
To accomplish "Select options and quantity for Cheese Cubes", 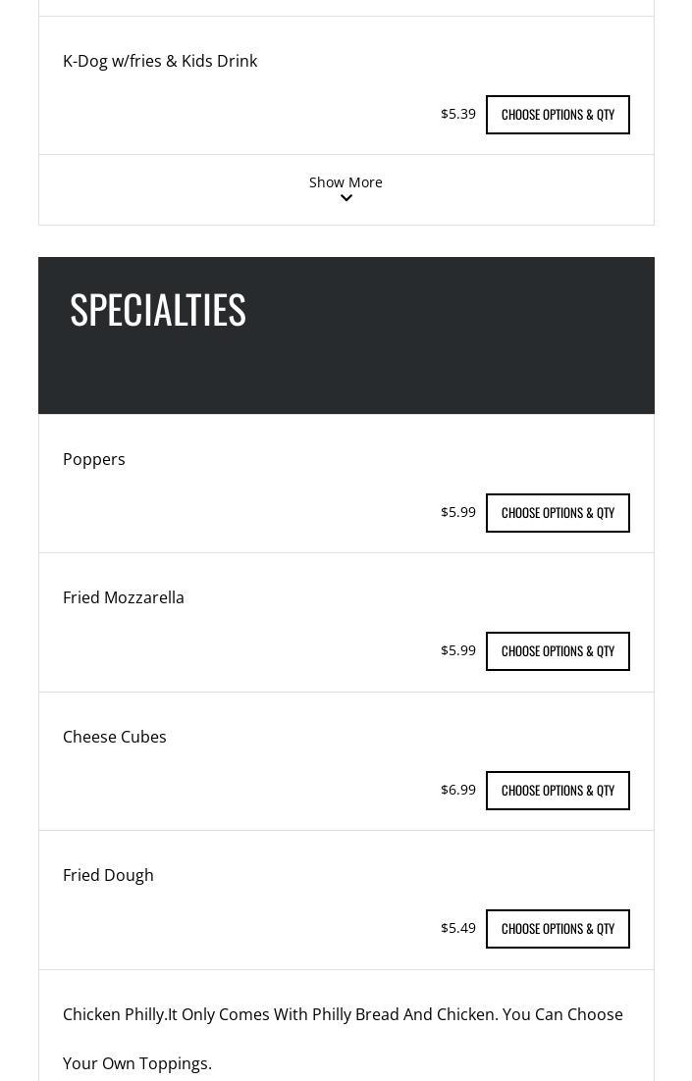I will (558, 791).
